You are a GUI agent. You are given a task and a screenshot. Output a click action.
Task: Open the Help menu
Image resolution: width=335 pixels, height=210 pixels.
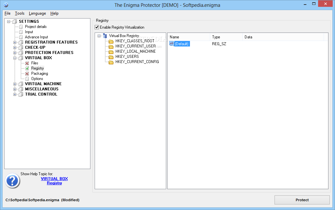(x=54, y=13)
